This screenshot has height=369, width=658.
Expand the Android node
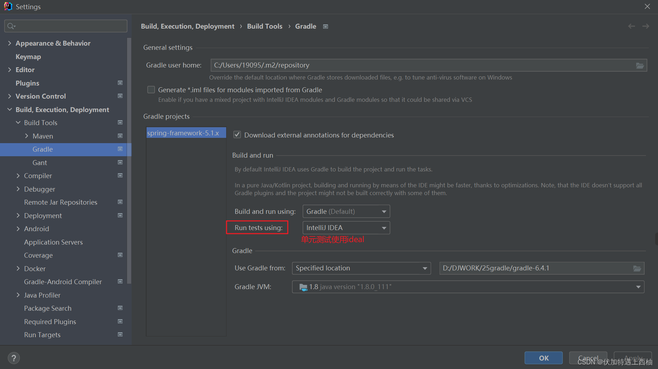[18, 229]
